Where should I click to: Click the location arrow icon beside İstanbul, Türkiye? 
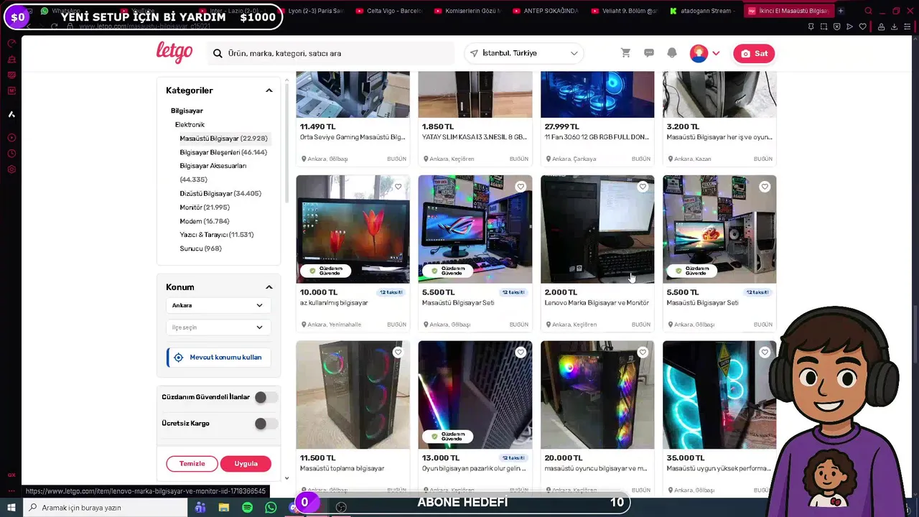coord(474,53)
